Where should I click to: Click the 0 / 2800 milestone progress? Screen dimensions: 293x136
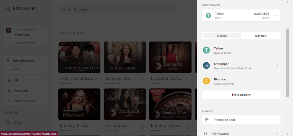[13, 69]
